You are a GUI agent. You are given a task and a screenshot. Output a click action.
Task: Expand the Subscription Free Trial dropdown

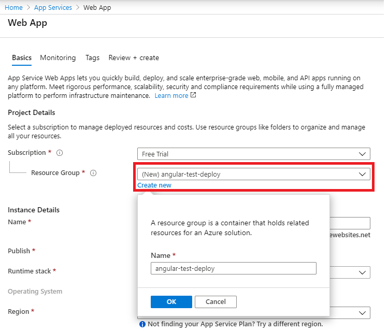point(253,154)
